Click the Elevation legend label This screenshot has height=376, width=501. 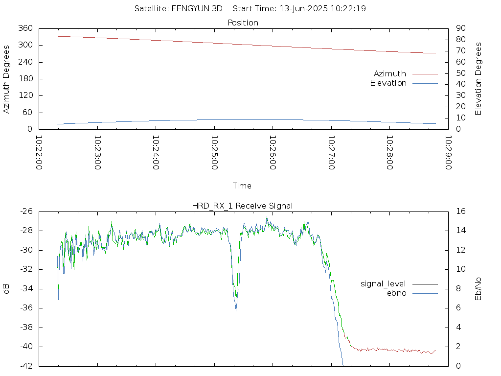point(388,83)
